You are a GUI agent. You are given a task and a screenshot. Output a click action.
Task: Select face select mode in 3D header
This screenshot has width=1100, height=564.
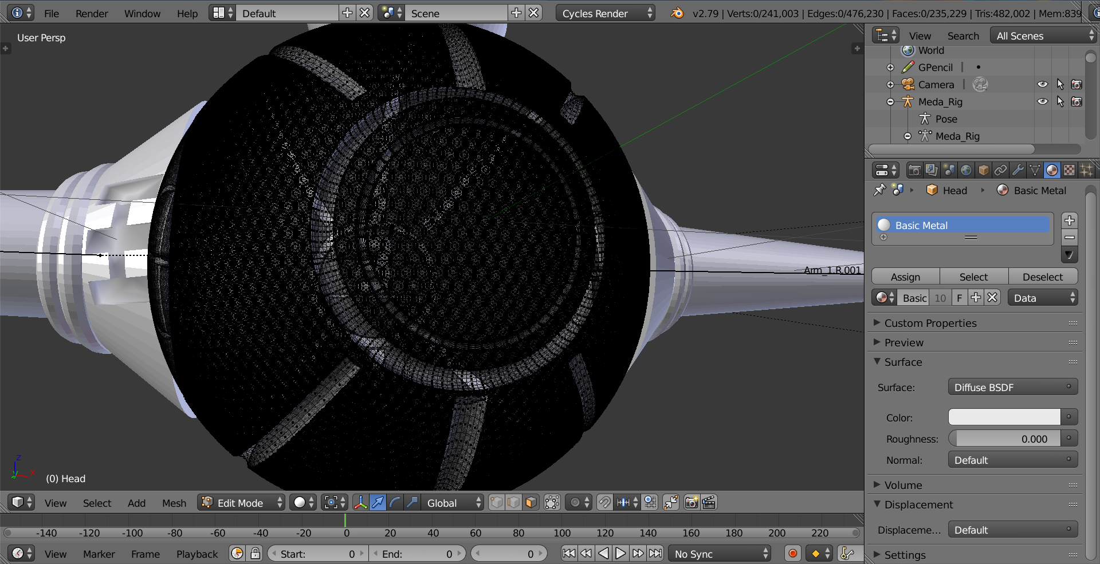click(531, 503)
